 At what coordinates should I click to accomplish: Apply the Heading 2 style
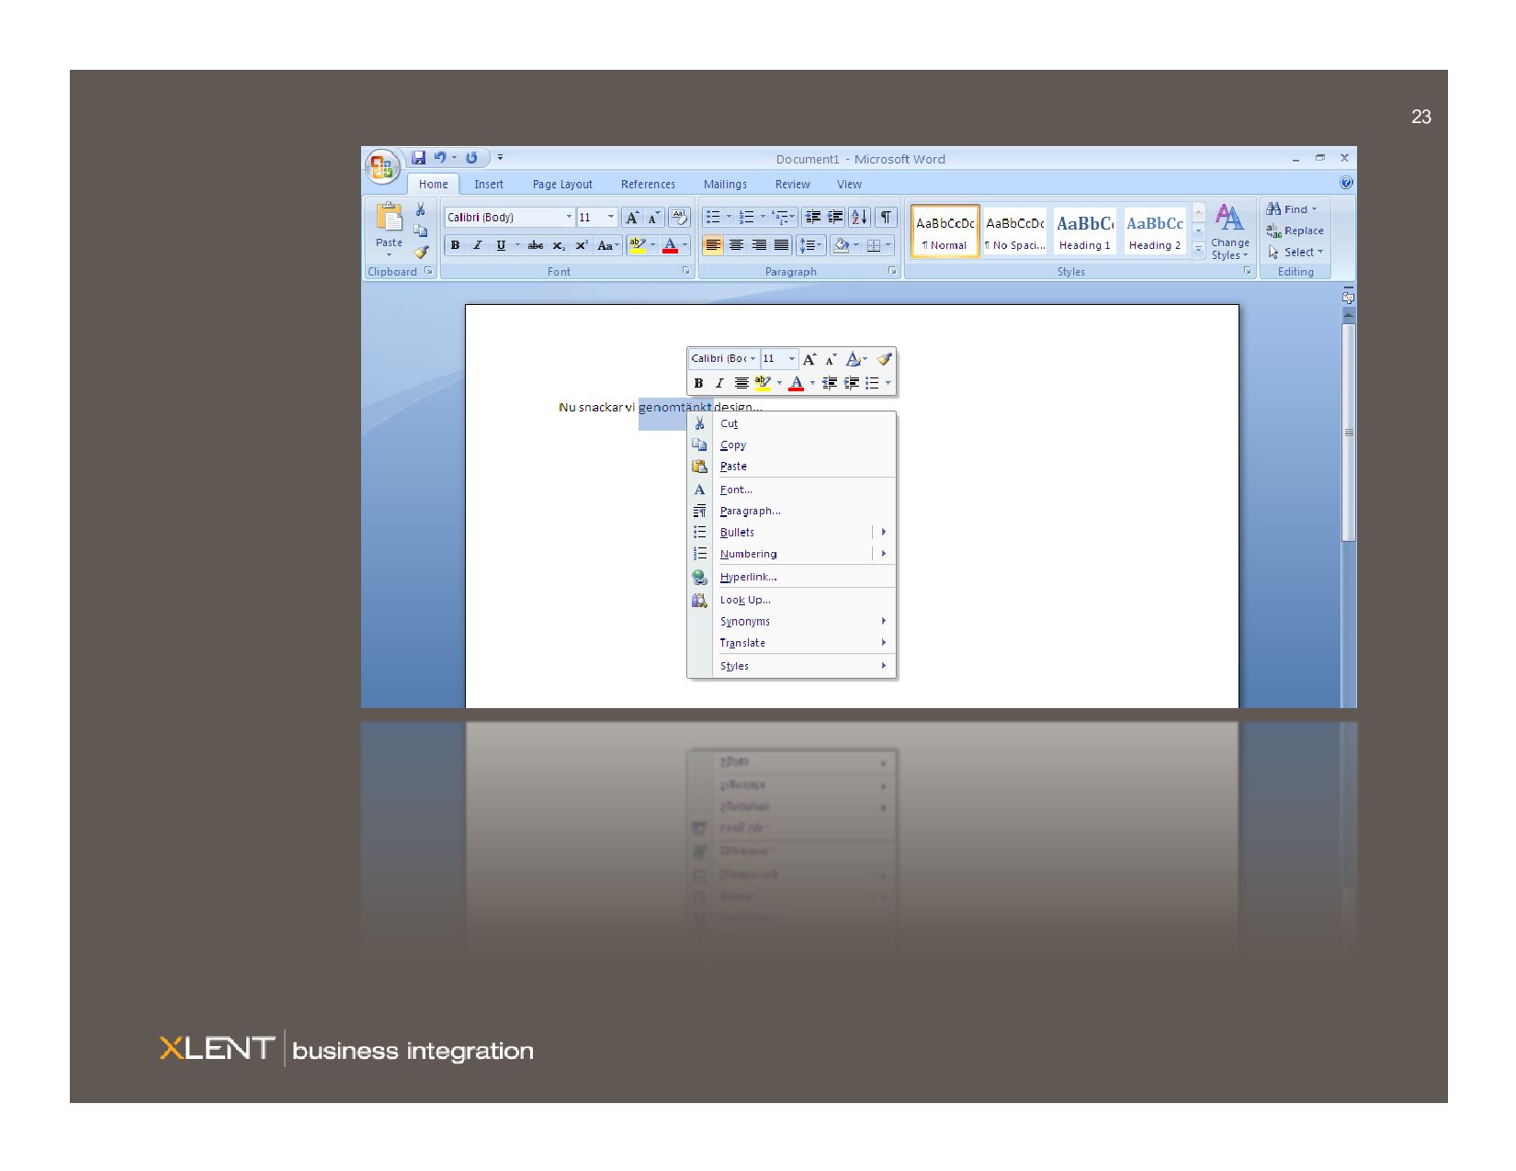pos(1155,231)
